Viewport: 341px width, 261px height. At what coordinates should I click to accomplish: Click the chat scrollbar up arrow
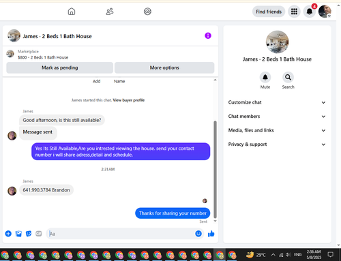pos(215,80)
